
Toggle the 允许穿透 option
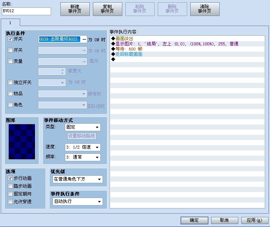[x=10, y=201]
